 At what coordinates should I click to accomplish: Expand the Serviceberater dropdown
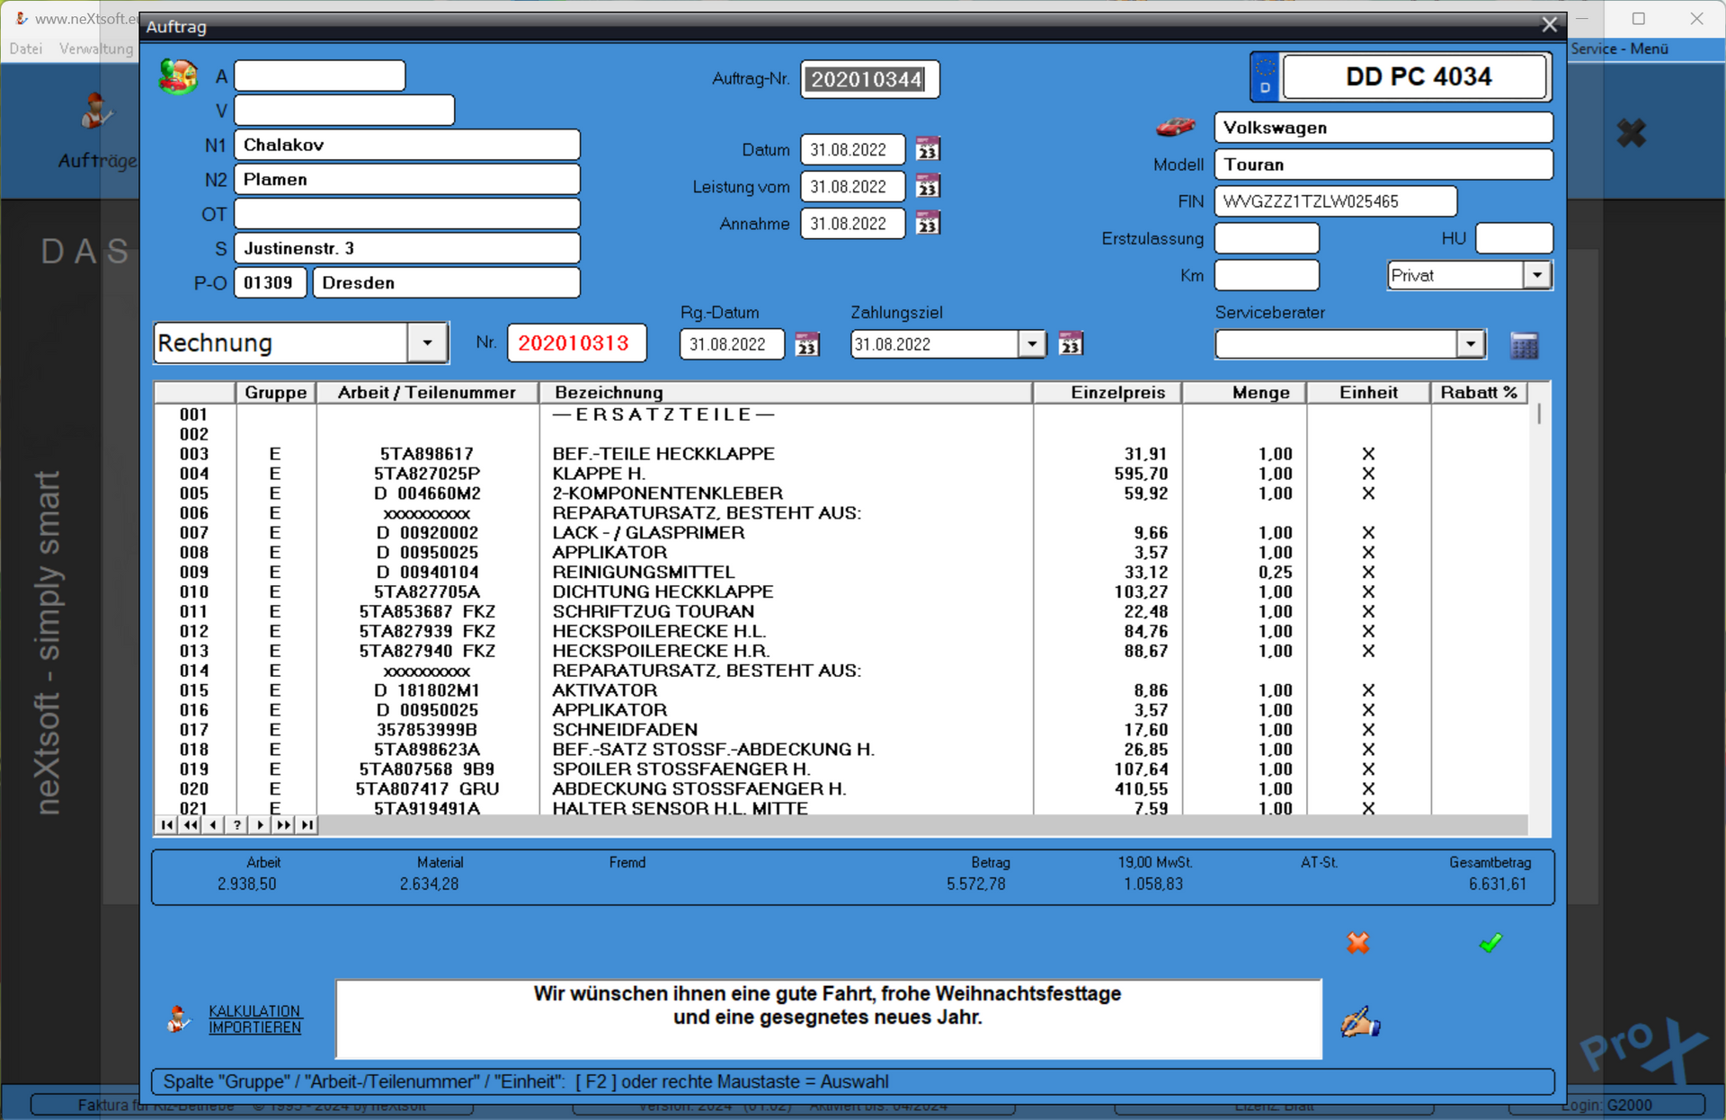click(x=1470, y=344)
